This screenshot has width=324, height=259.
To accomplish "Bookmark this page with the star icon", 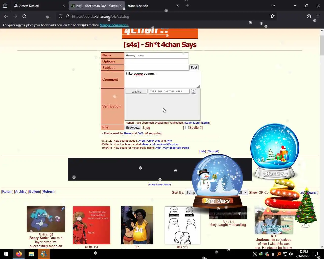I will [x=273, y=16].
